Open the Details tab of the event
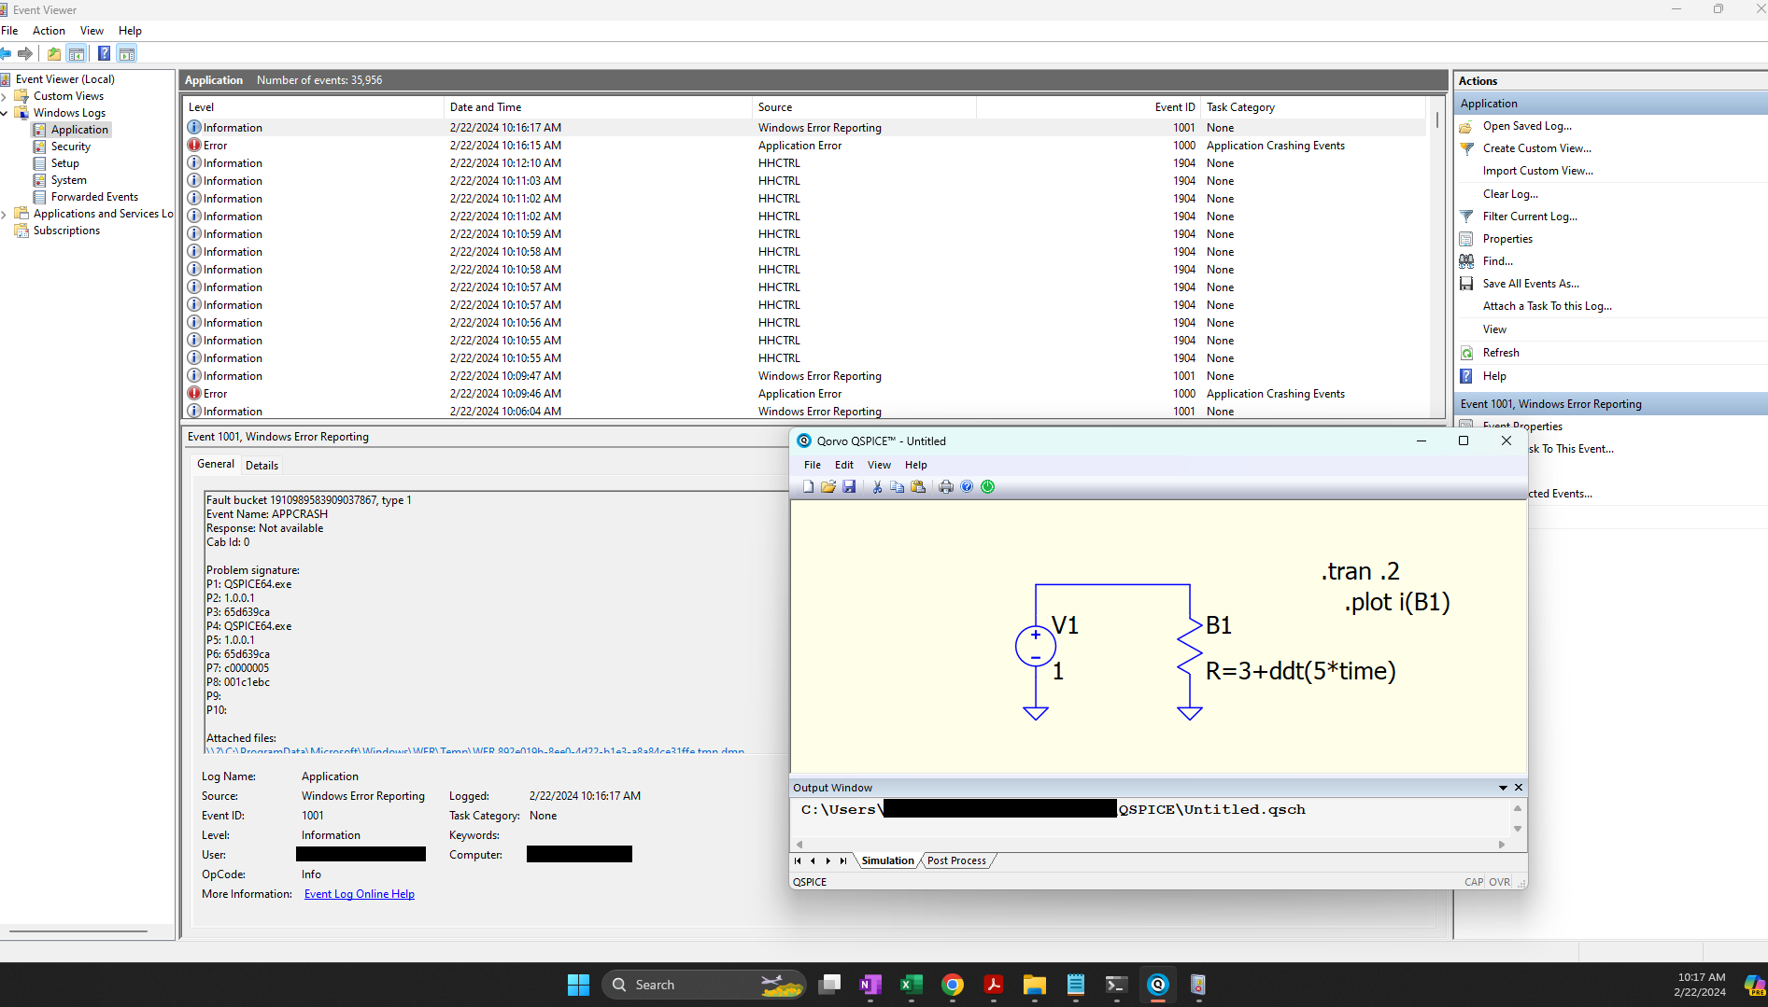 pyautogui.click(x=262, y=465)
